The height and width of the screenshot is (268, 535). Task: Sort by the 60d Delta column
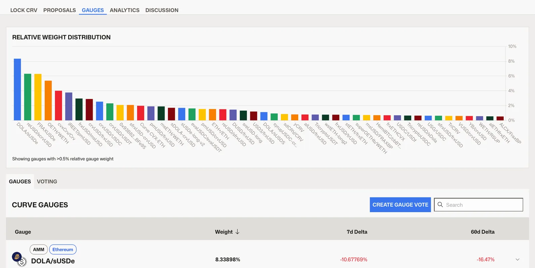(483, 232)
